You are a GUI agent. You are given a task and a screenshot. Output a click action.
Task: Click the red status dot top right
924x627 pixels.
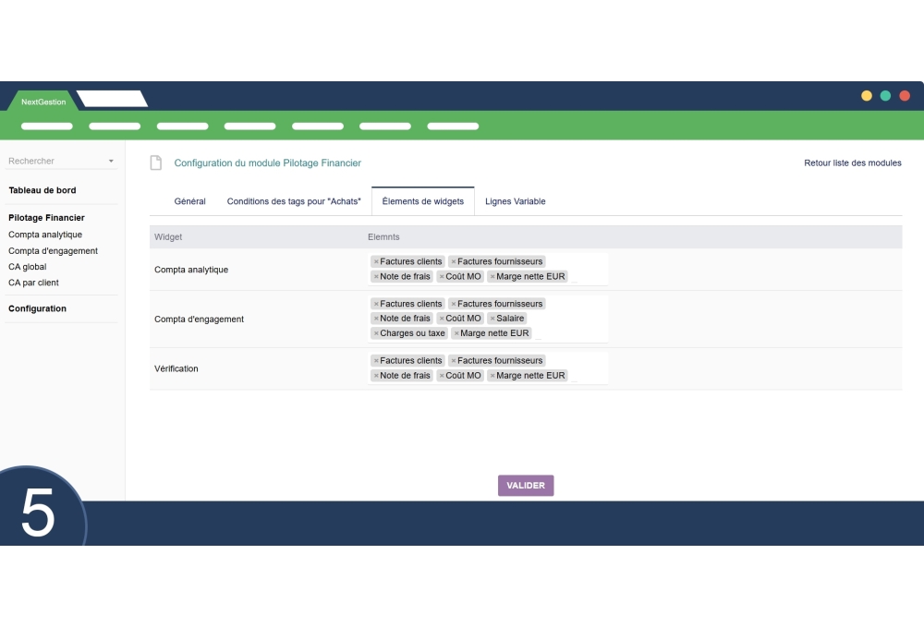pyautogui.click(x=904, y=95)
